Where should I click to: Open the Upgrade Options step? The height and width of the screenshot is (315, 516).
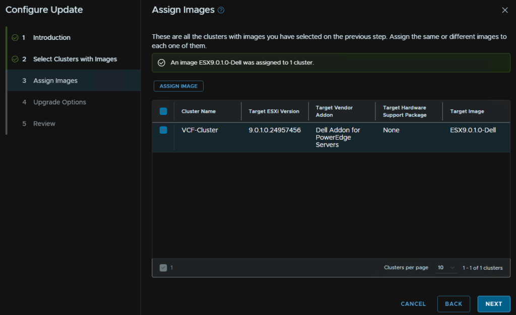click(59, 102)
